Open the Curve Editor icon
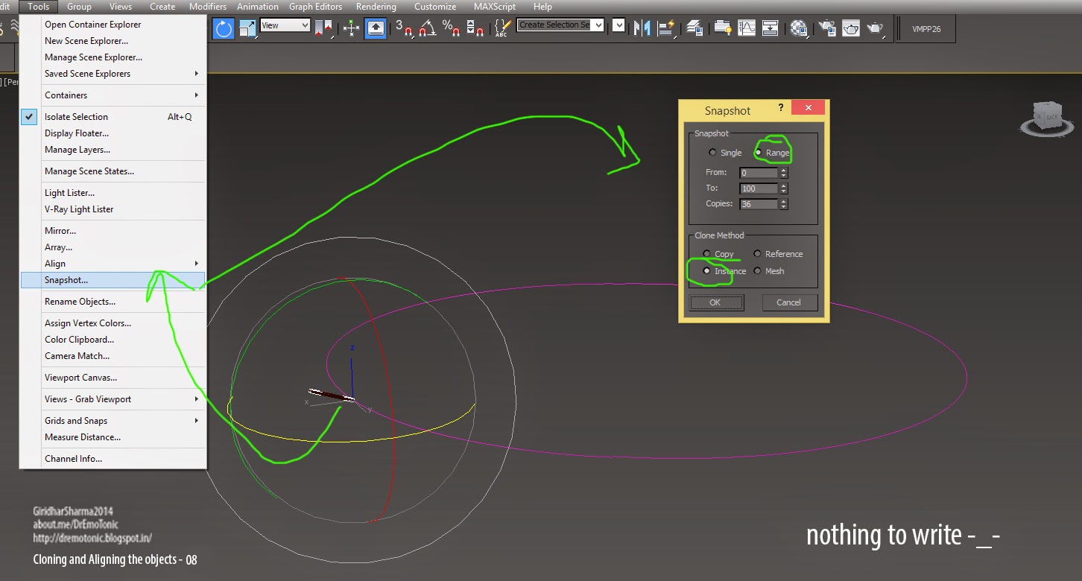 746,28
